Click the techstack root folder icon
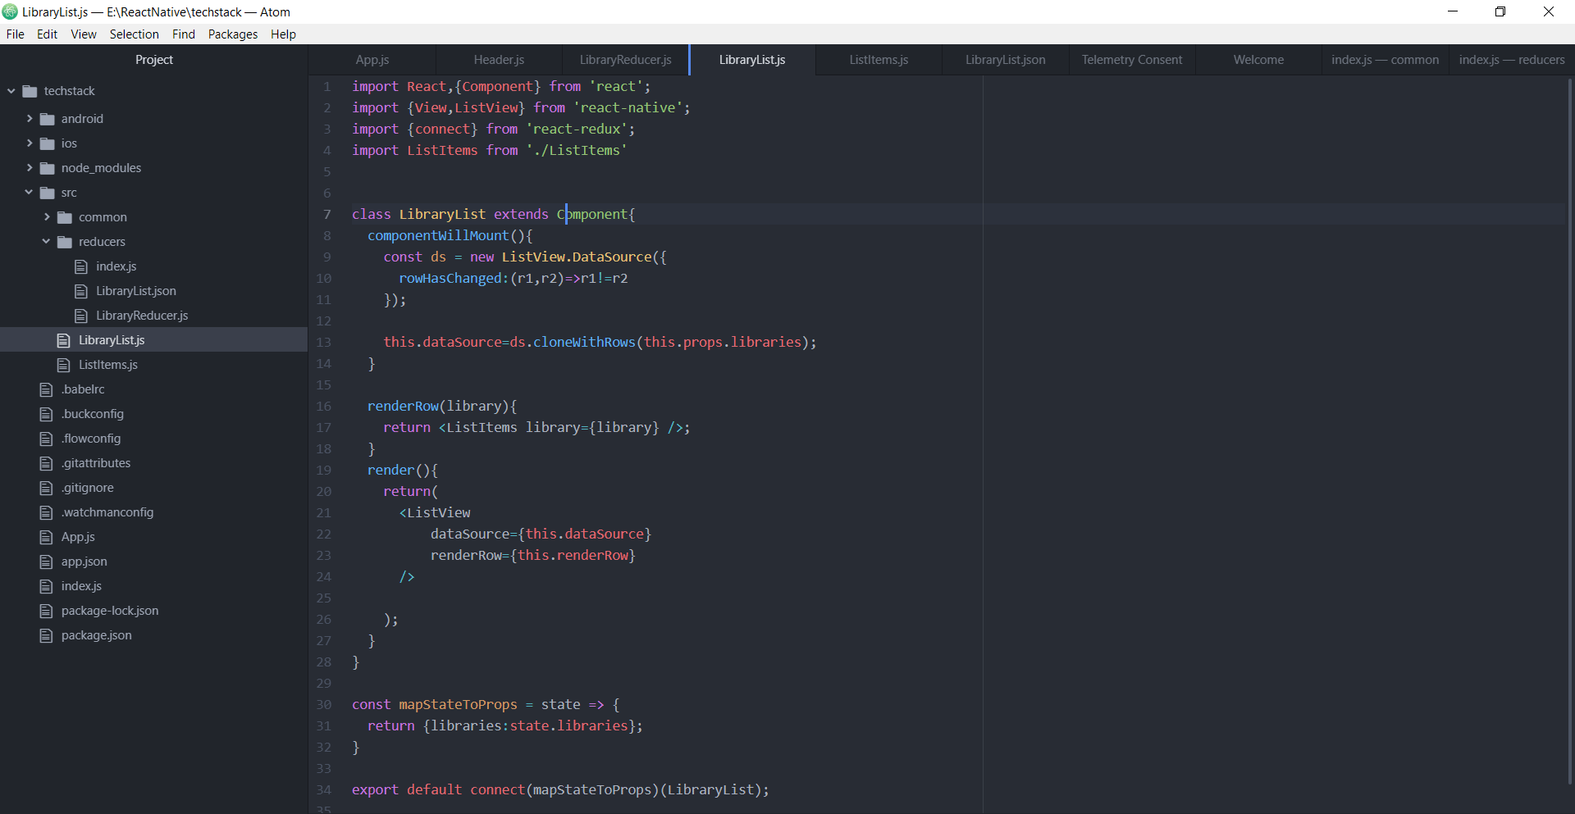This screenshot has width=1575, height=814. 30,91
